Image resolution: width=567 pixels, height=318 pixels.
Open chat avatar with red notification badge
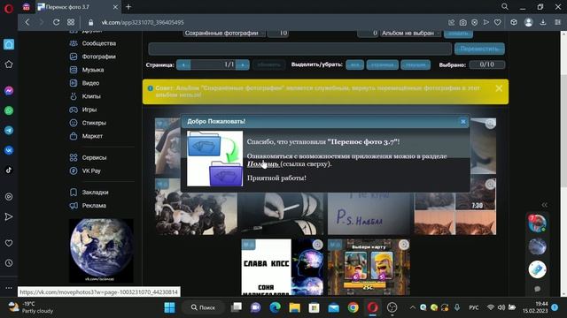pos(537,223)
